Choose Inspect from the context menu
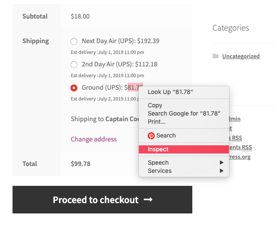277x235 pixels. 184,149
